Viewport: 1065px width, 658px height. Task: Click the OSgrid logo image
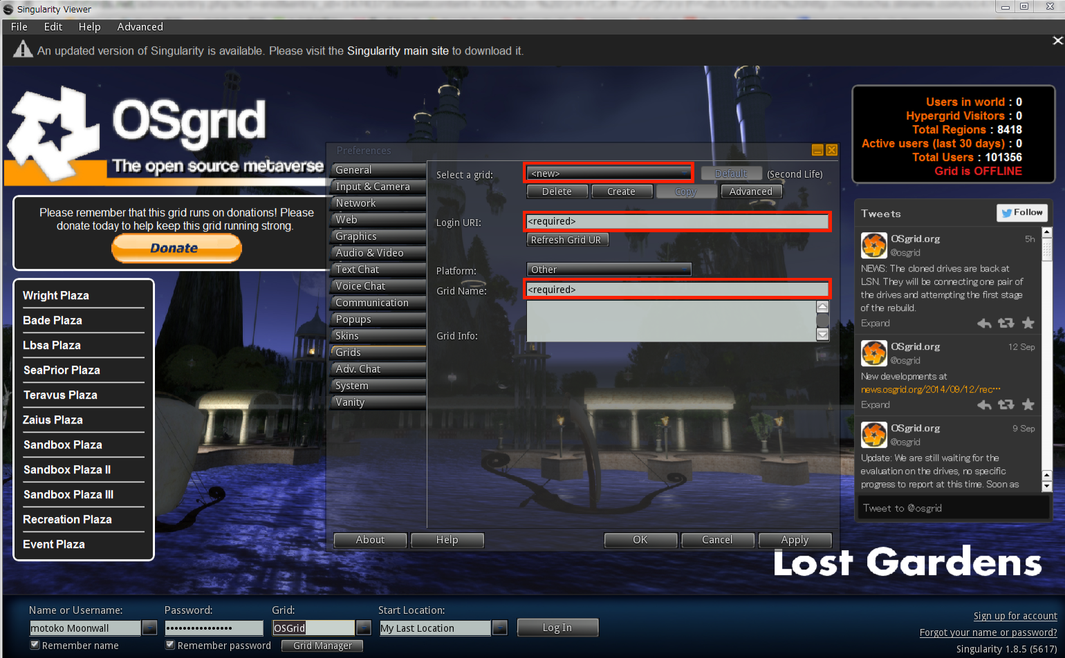165,135
